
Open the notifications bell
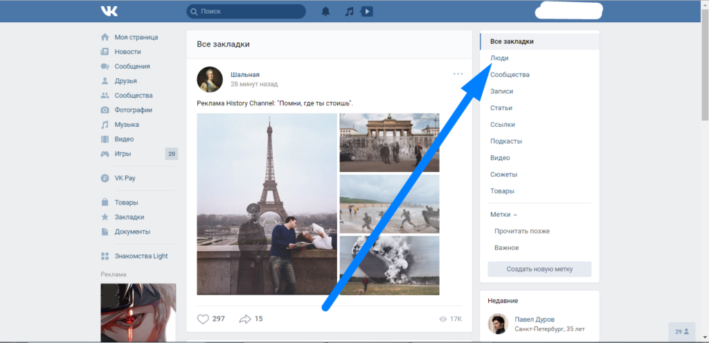click(325, 11)
